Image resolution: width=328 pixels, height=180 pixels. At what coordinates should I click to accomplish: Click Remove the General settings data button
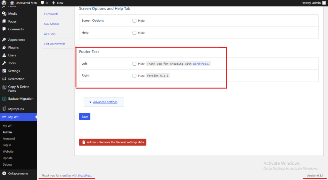[112, 142]
